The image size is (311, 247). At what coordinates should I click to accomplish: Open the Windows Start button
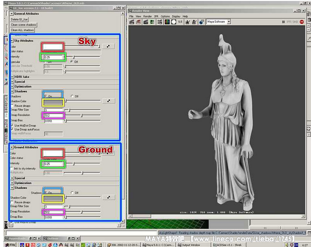point(10,245)
